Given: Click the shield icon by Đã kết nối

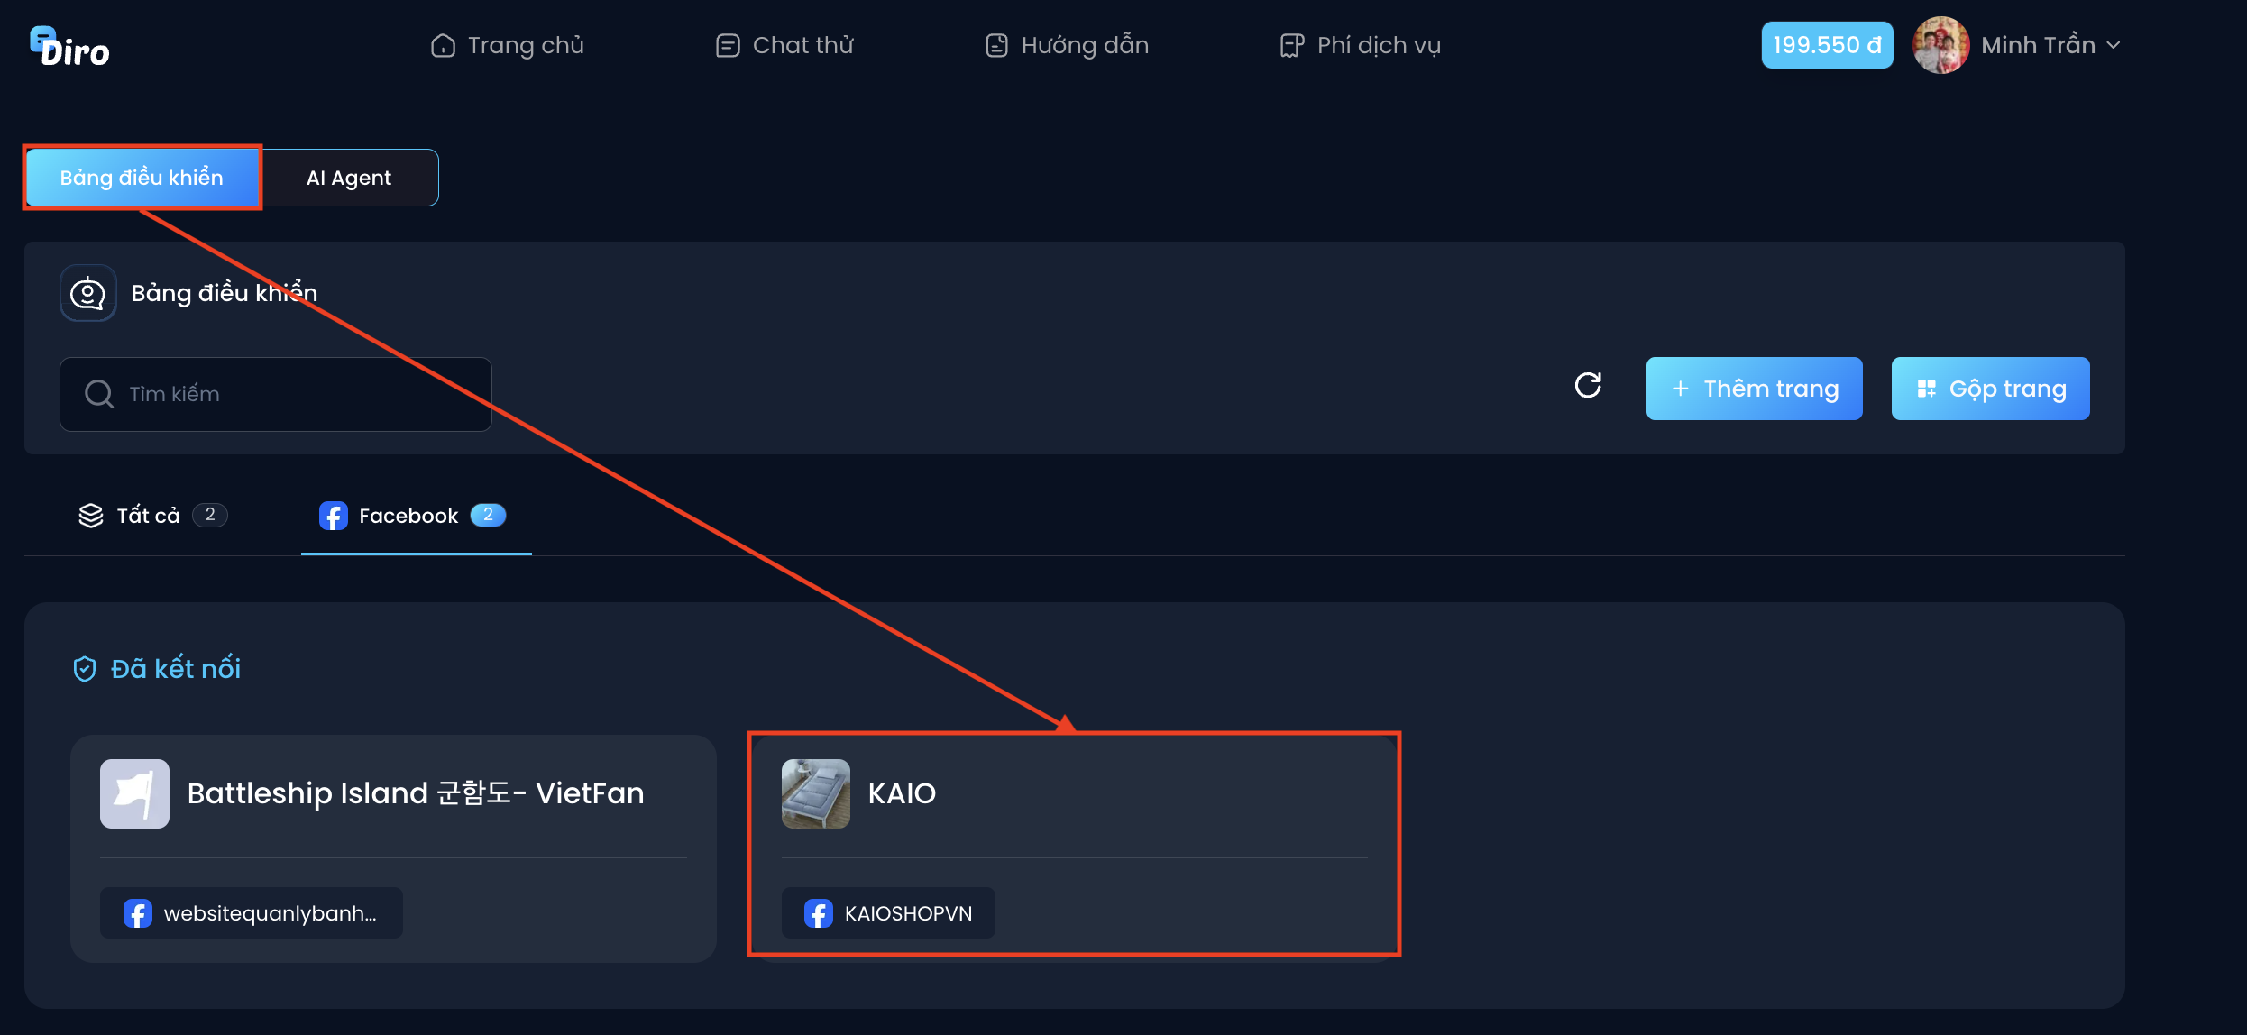Looking at the screenshot, I should 84,669.
